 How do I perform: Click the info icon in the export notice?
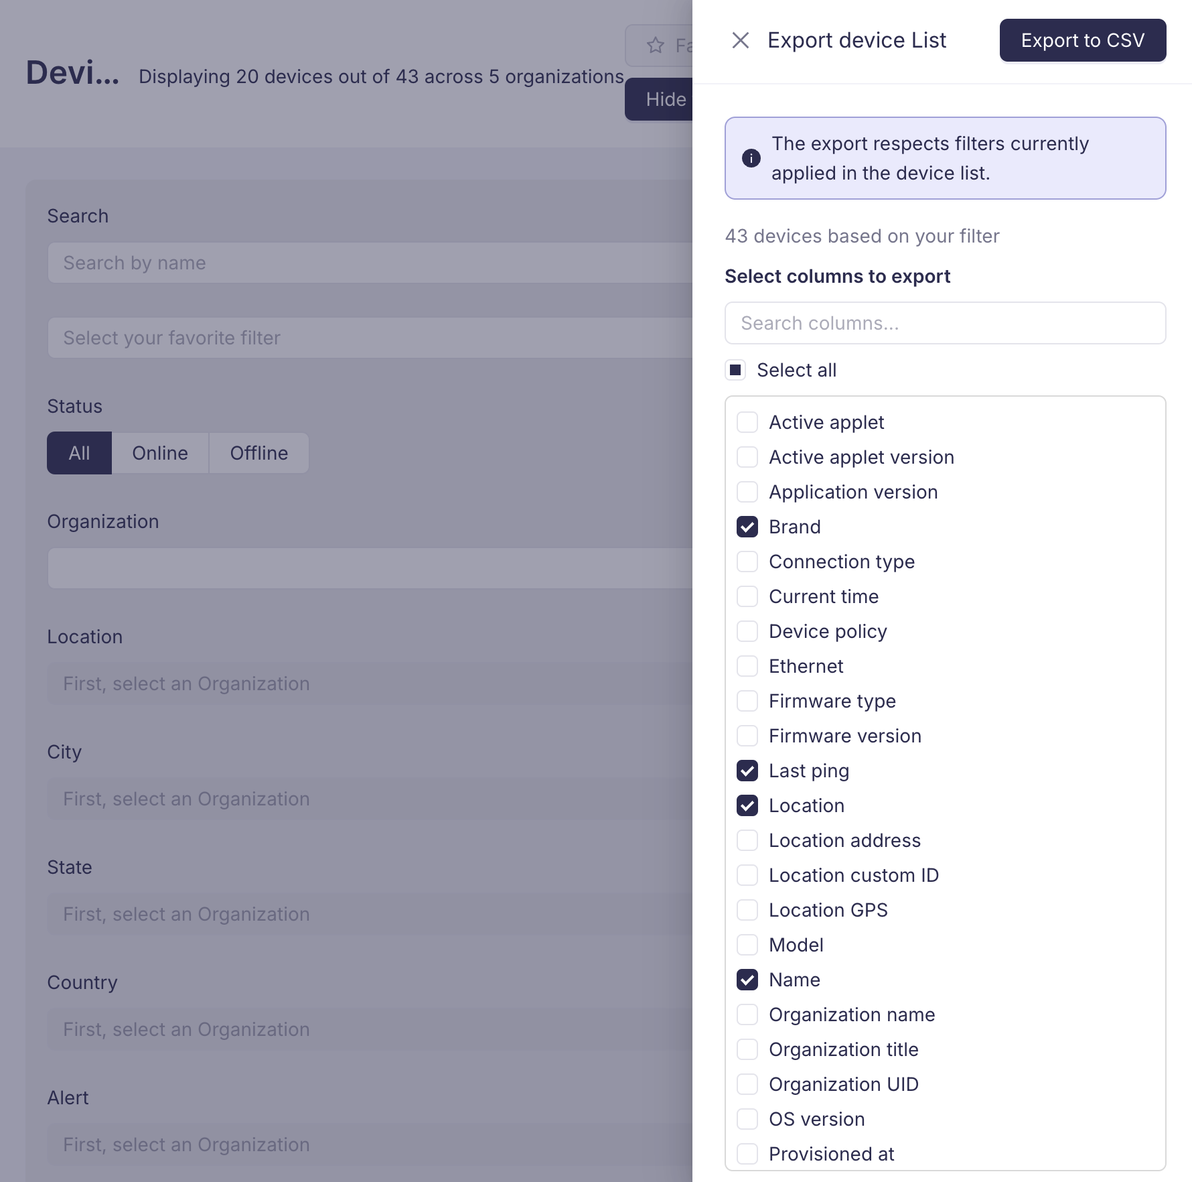[751, 158]
